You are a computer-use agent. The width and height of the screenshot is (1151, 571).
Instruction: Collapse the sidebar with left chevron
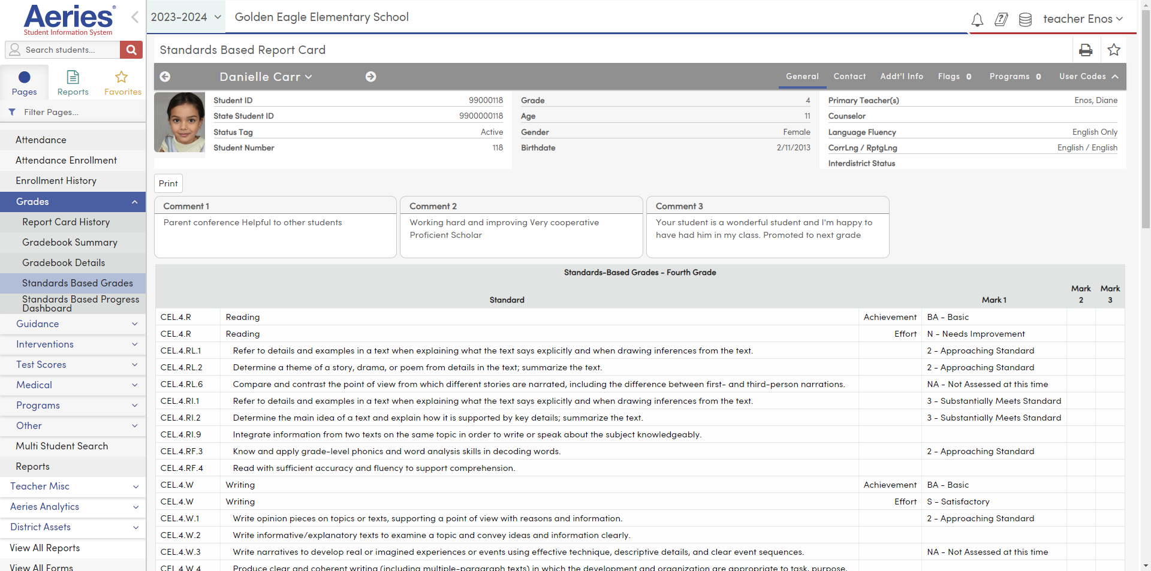(135, 17)
